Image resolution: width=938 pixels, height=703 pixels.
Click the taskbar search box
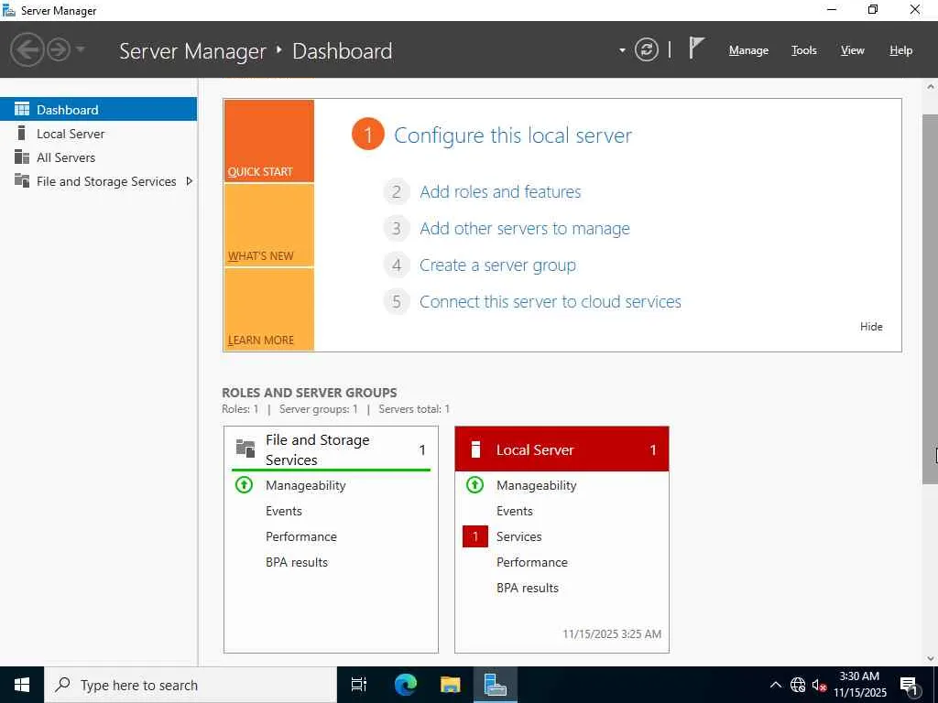coord(191,685)
